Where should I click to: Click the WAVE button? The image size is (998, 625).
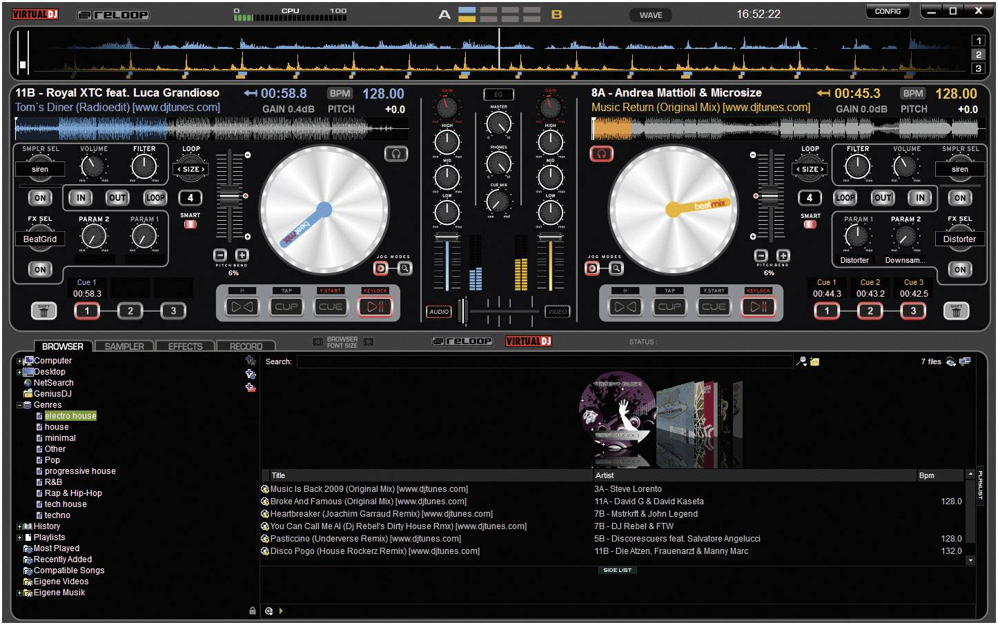pos(651,14)
